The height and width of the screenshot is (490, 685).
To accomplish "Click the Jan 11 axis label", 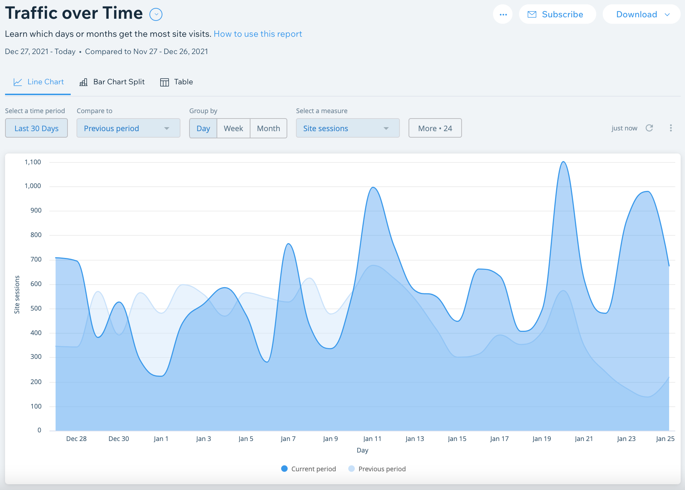I will tap(372, 439).
